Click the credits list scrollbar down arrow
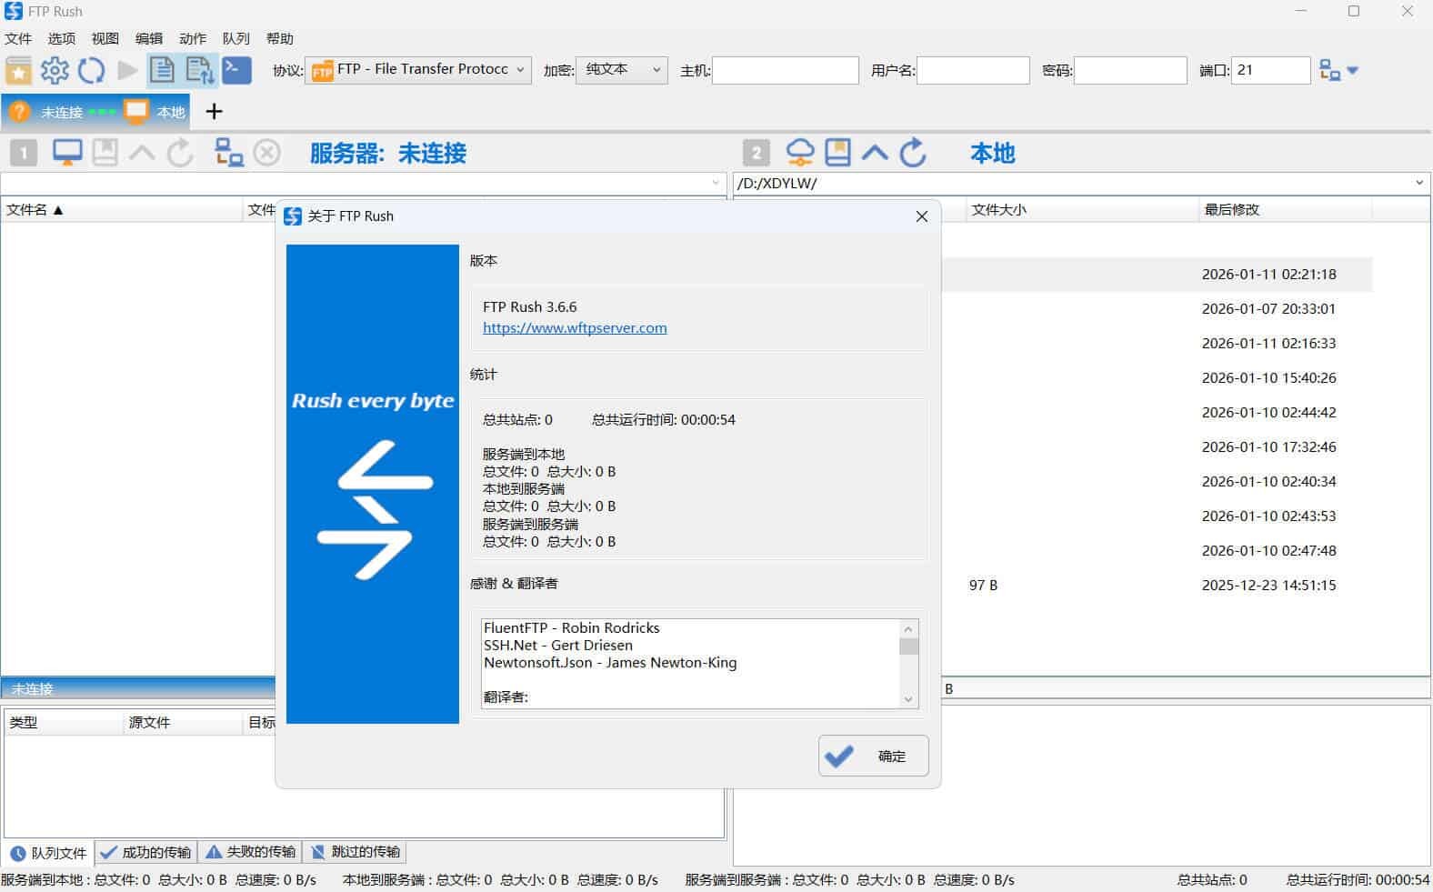Image resolution: width=1433 pixels, height=892 pixels. pyautogui.click(x=907, y=699)
